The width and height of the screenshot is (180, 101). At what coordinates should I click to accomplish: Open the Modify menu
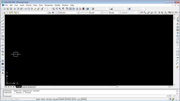tap(57, 5)
